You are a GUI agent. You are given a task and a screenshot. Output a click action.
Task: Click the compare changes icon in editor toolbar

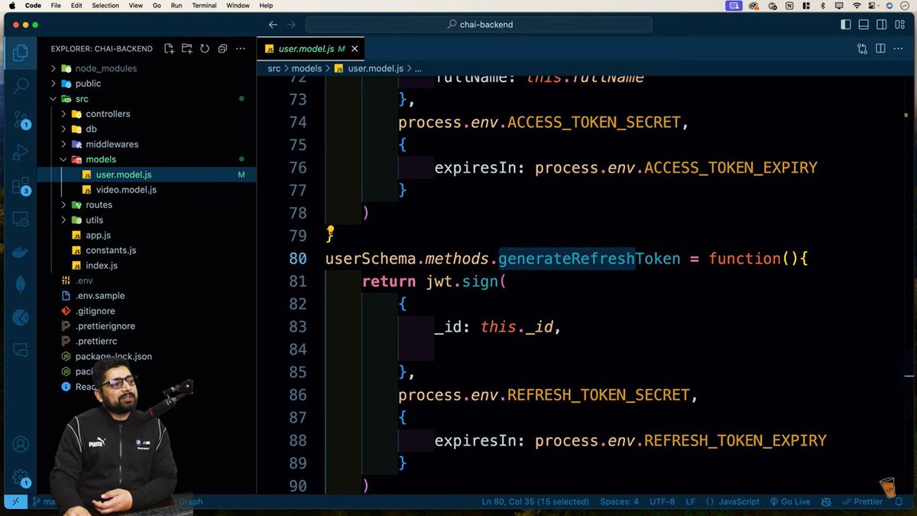862,48
